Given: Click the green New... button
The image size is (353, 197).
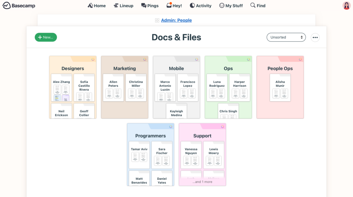Looking at the screenshot, I should point(46,37).
